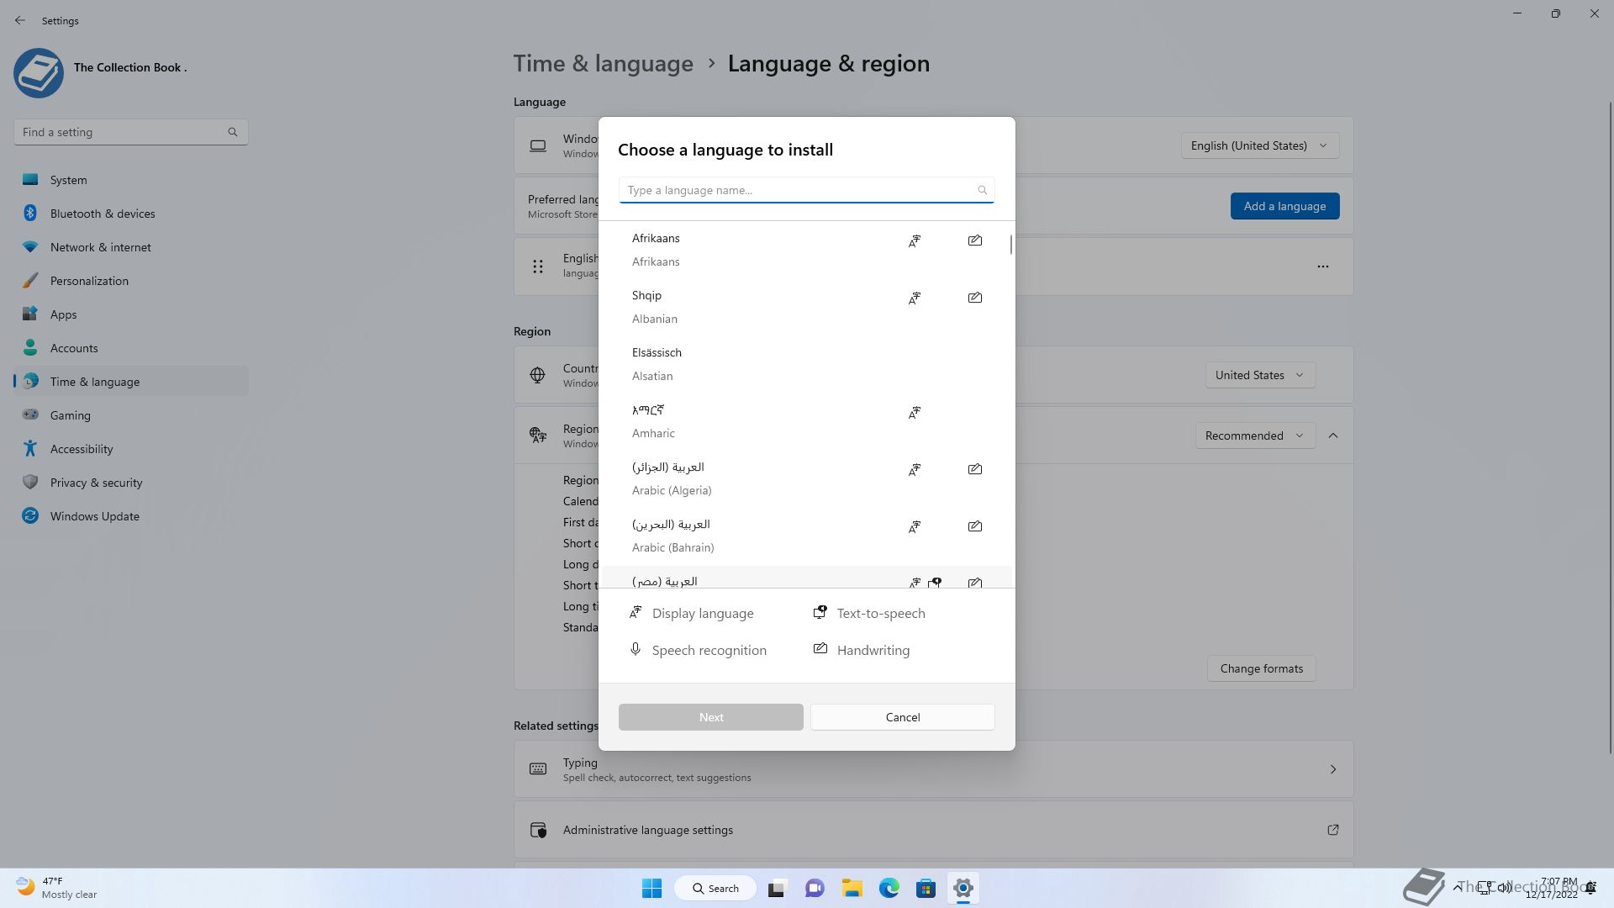Click display language icon beside Amharic
This screenshot has width=1614, height=908.
914,413
